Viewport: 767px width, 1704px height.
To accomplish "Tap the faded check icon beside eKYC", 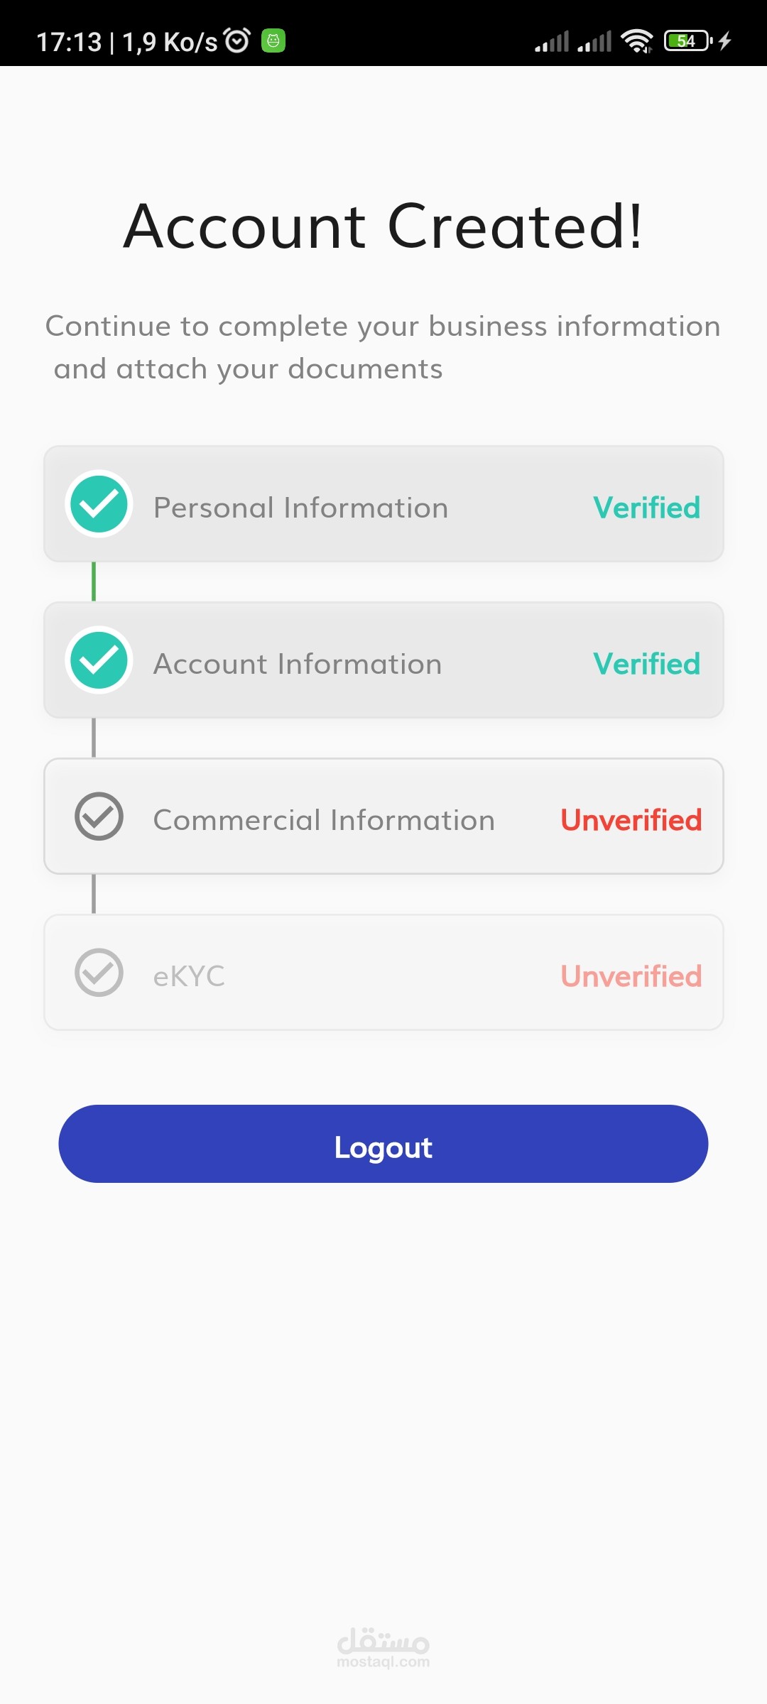I will tap(99, 973).
